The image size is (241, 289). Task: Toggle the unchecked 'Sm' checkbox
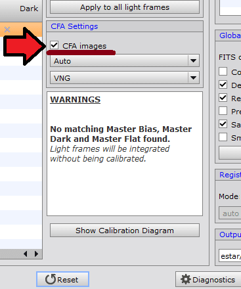223,137
